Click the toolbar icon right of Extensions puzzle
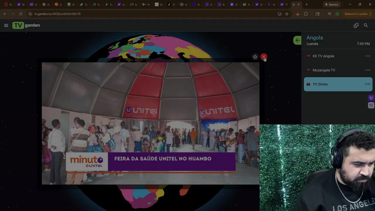This screenshot has width=375, height=211. point(318,14)
